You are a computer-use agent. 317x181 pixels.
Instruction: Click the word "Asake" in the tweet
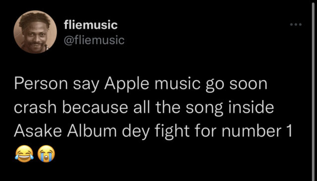click(x=38, y=131)
